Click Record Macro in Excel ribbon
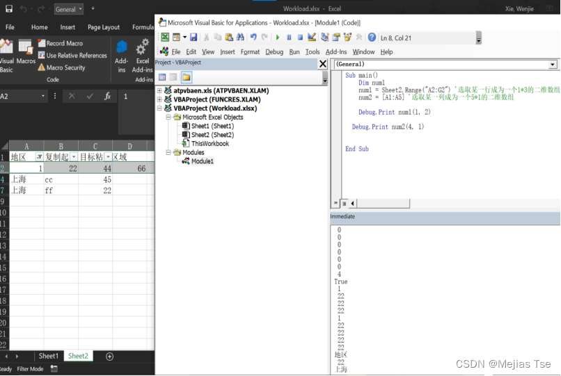 [61, 43]
